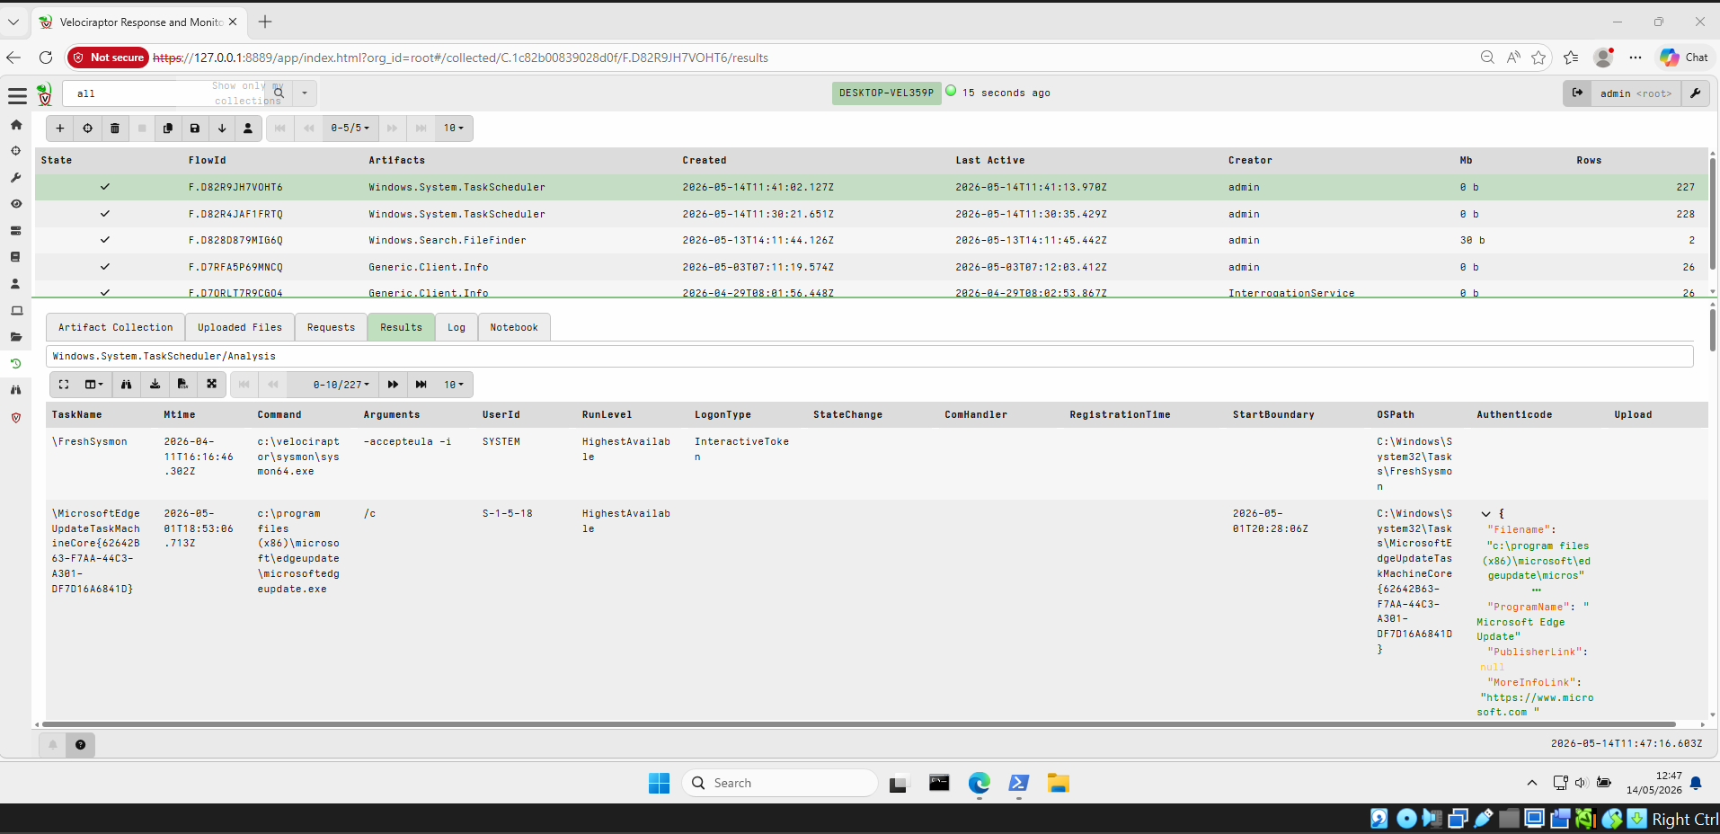Click the TaskName column header
The image size is (1720, 834).
click(76, 414)
